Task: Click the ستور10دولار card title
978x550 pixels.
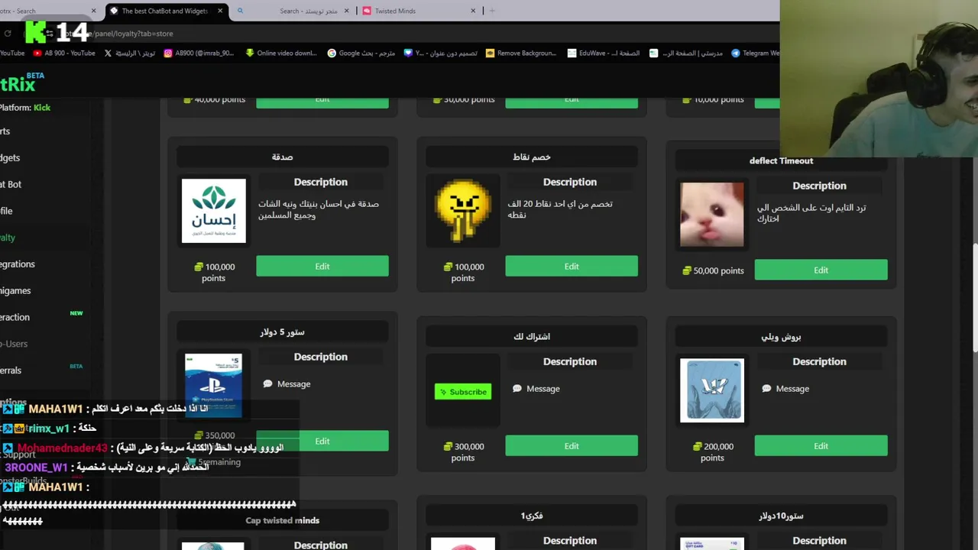Action: click(x=781, y=516)
